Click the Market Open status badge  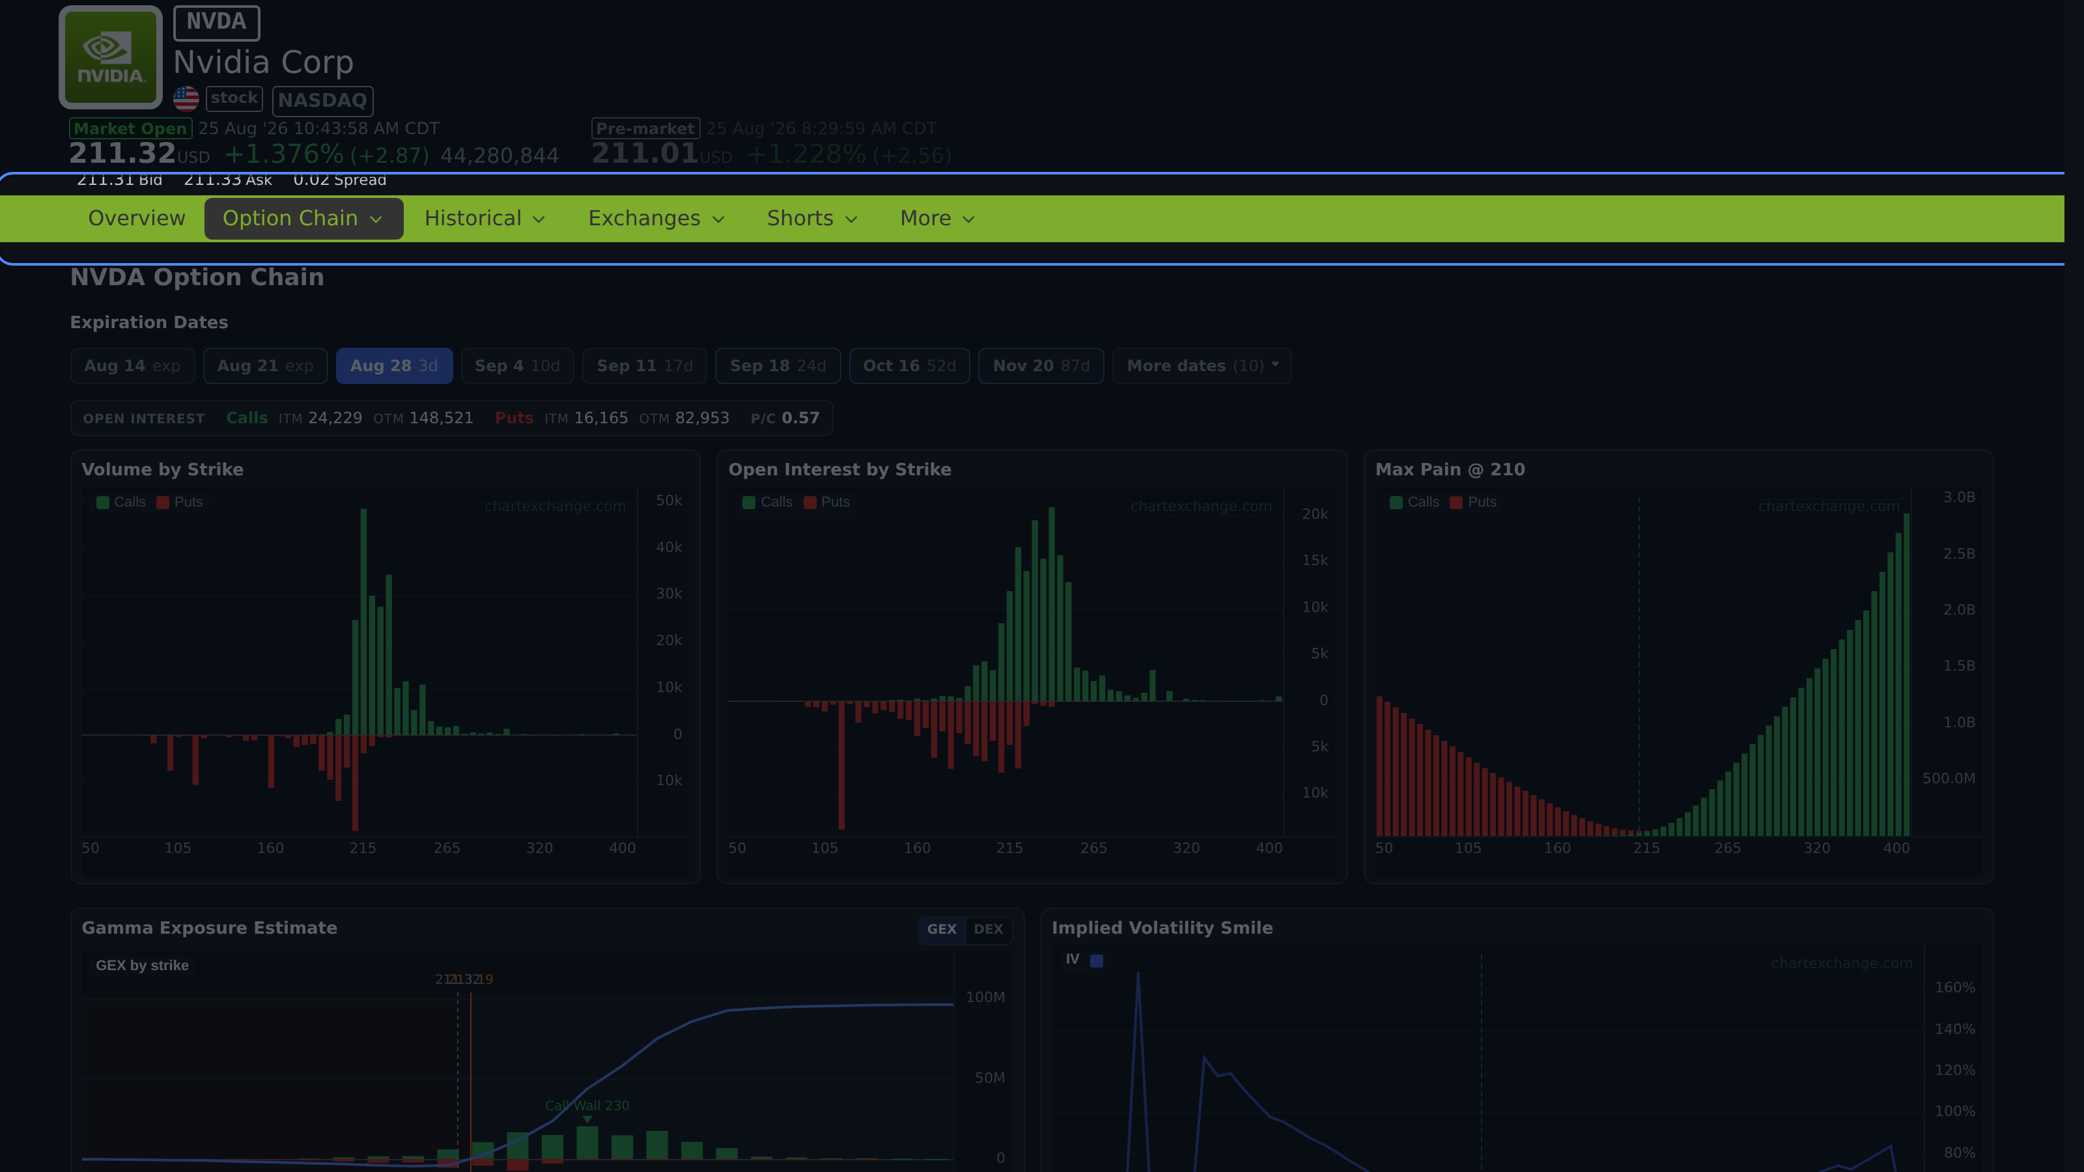(131, 129)
